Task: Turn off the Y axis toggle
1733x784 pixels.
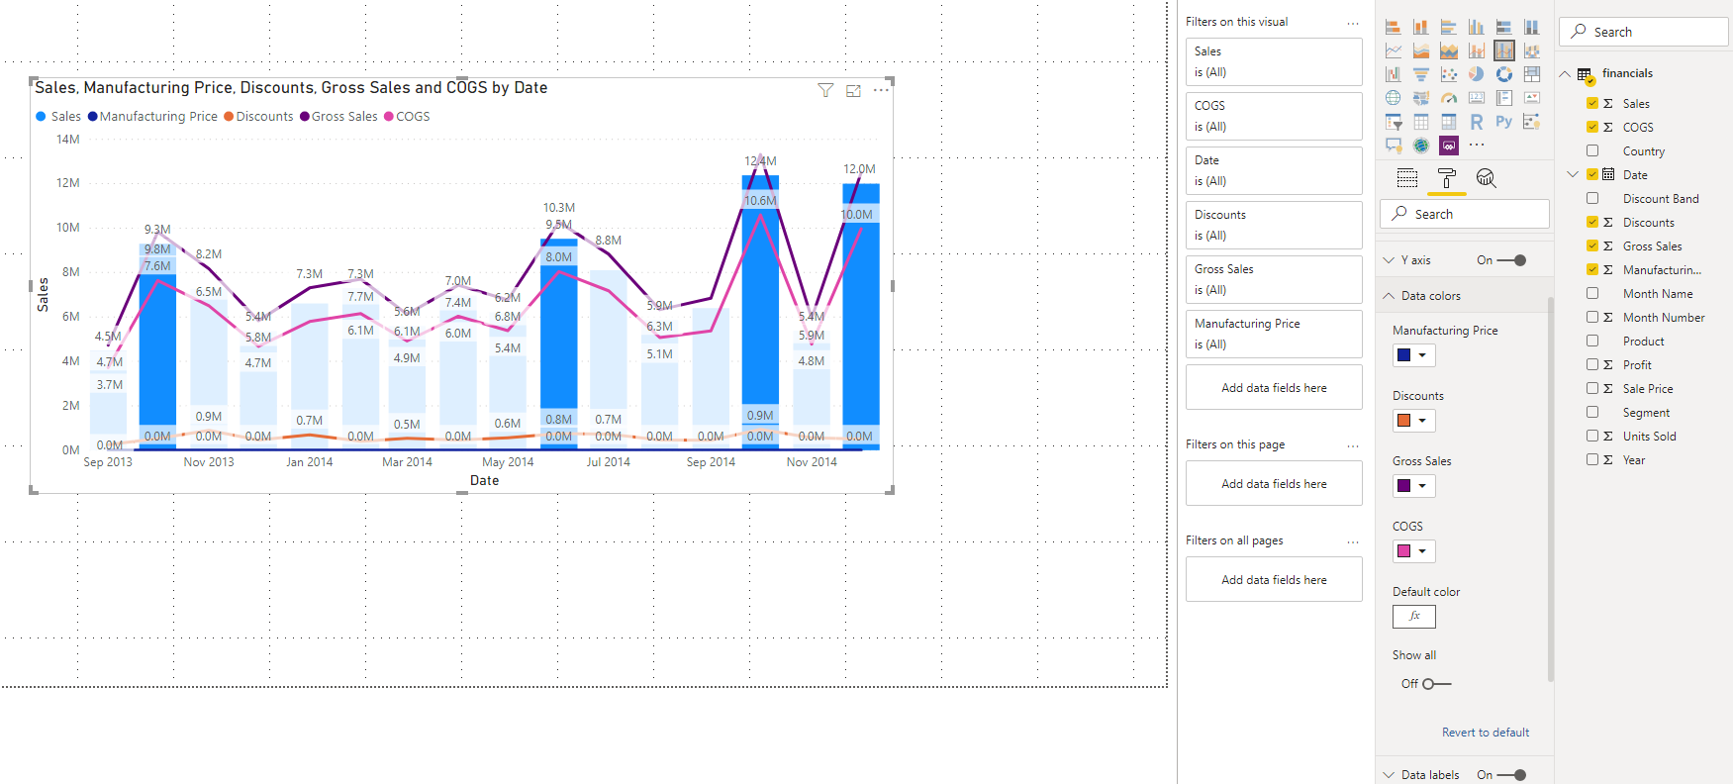Action: (x=1511, y=260)
